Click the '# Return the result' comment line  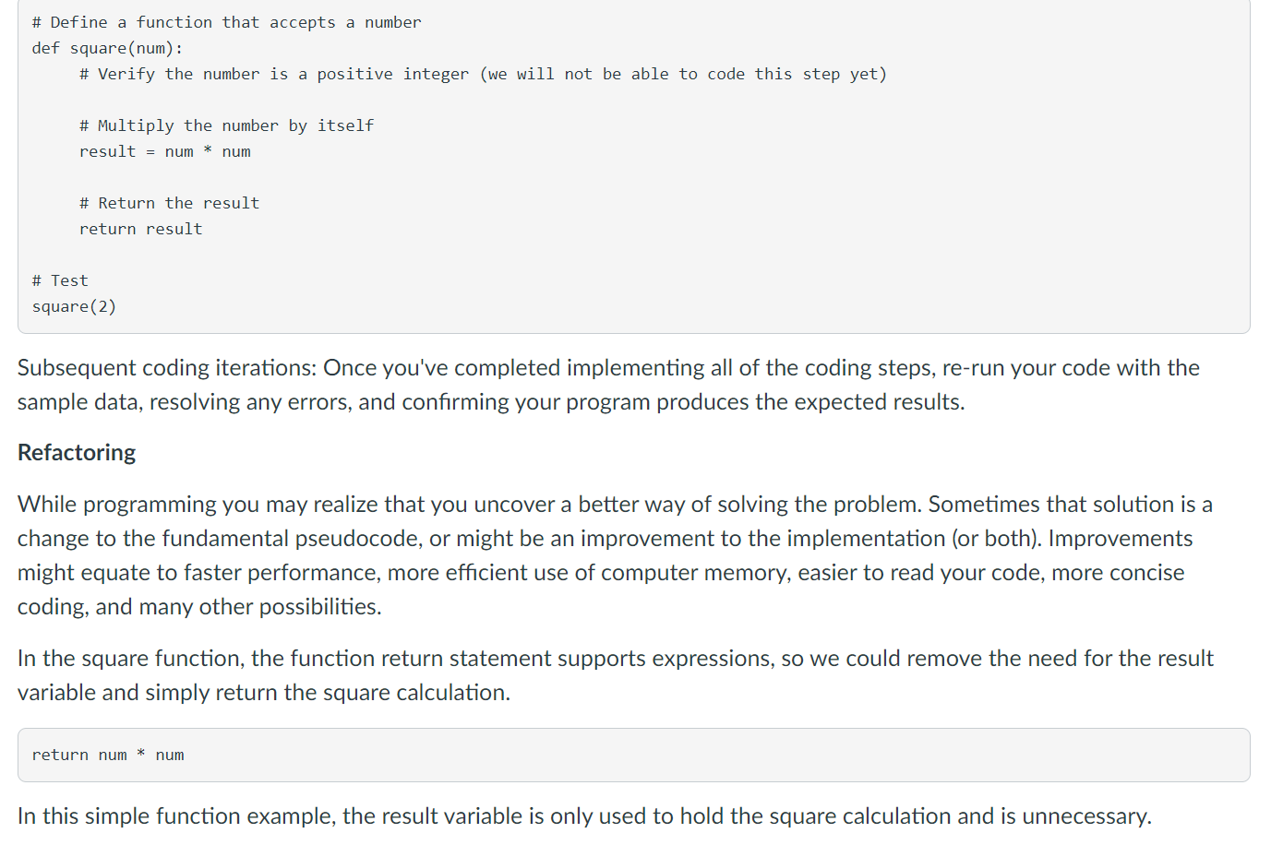coord(169,203)
